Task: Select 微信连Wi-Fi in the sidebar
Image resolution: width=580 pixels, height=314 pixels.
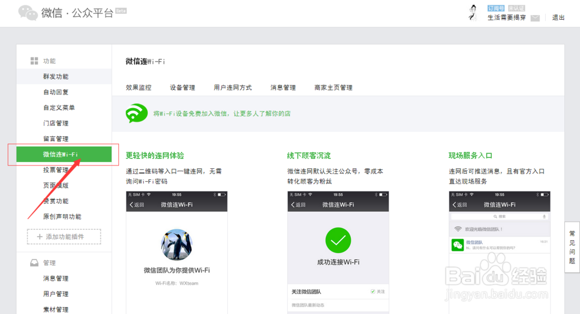Action: pyautogui.click(x=64, y=154)
